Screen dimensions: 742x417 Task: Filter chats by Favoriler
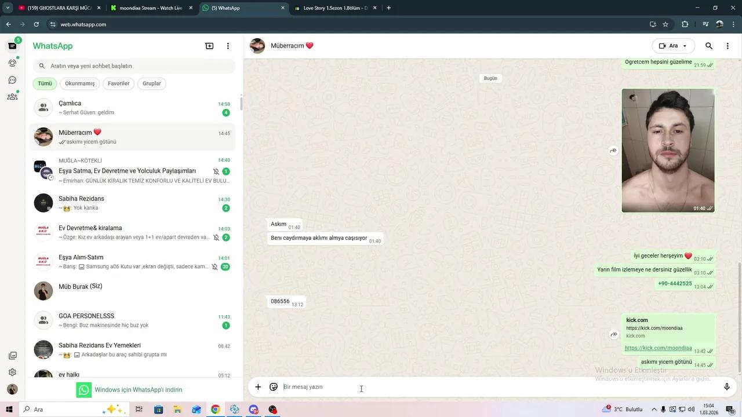click(119, 83)
